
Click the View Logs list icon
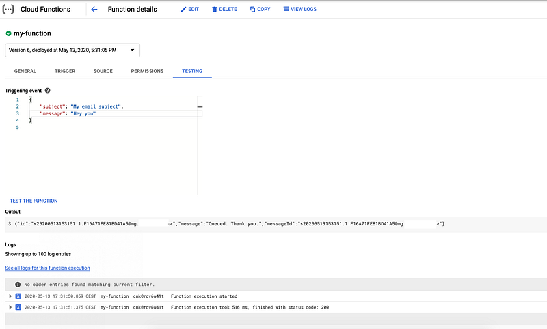[x=286, y=9]
